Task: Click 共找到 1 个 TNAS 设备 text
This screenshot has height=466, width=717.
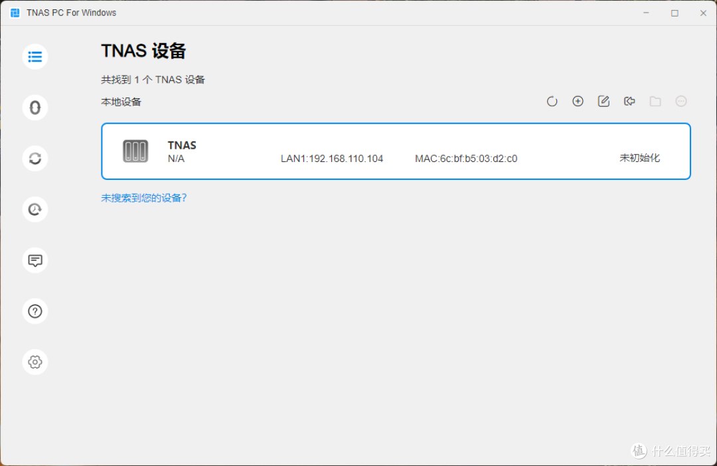Action: [x=153, y=80]
